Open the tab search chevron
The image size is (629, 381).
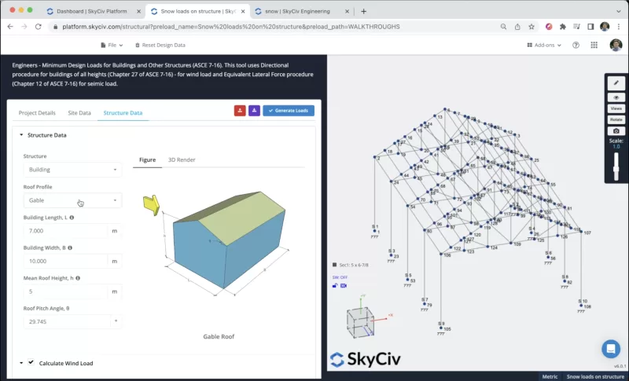pyautogui.click(x=618, y=11)
